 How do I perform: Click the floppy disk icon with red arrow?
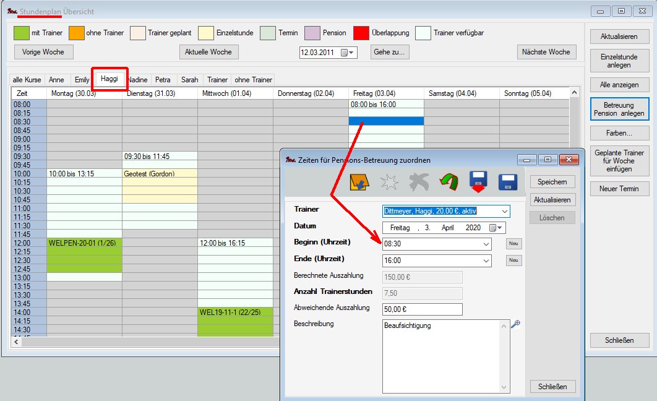point(479,181)
